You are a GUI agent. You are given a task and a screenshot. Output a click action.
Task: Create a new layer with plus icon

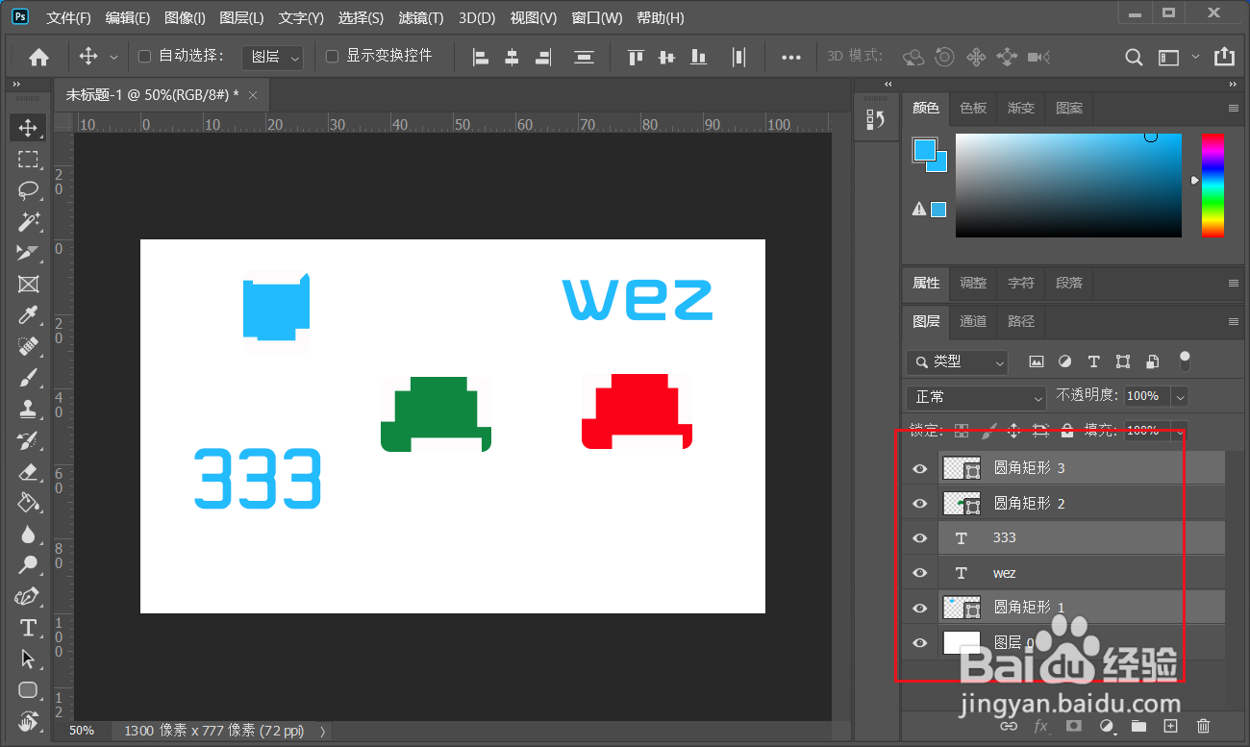point(1170,726)
